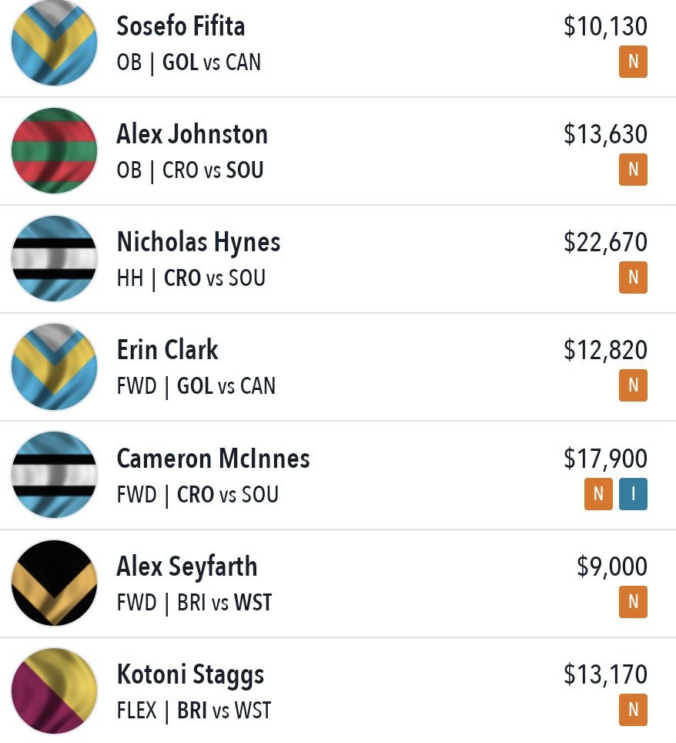This screenshot has height=743, width=676.
Task: Click the N badge under Sosefo Fifita's price
Action: click(633, 62)
